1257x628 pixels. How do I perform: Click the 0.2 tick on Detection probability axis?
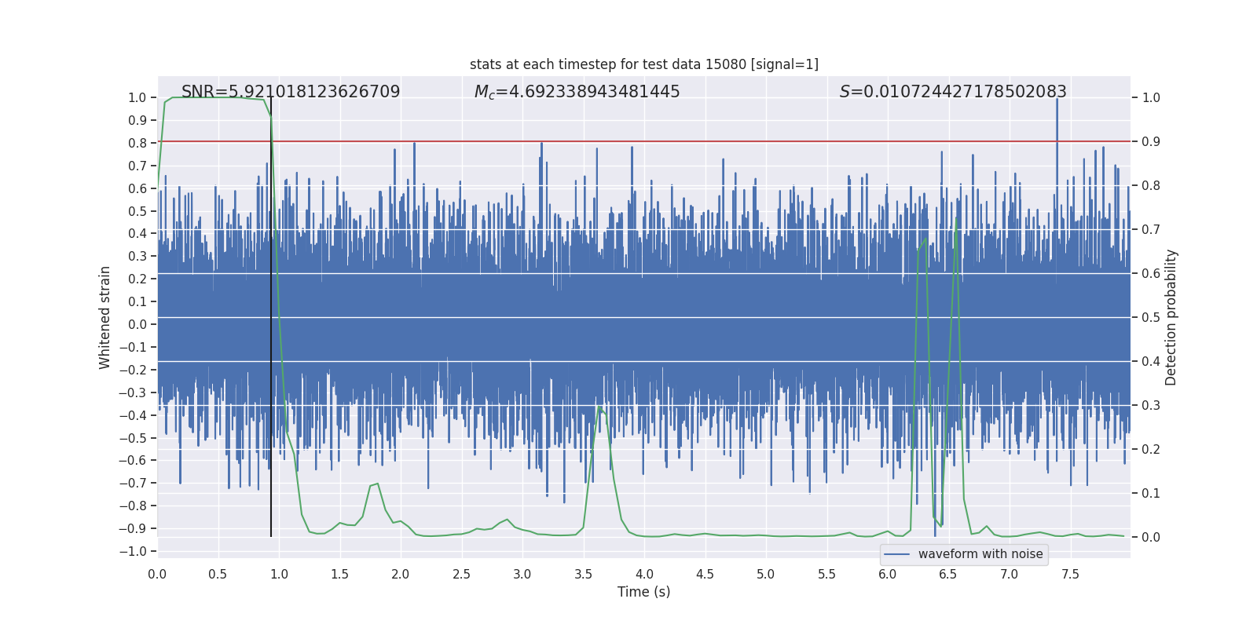point(1151,450)
